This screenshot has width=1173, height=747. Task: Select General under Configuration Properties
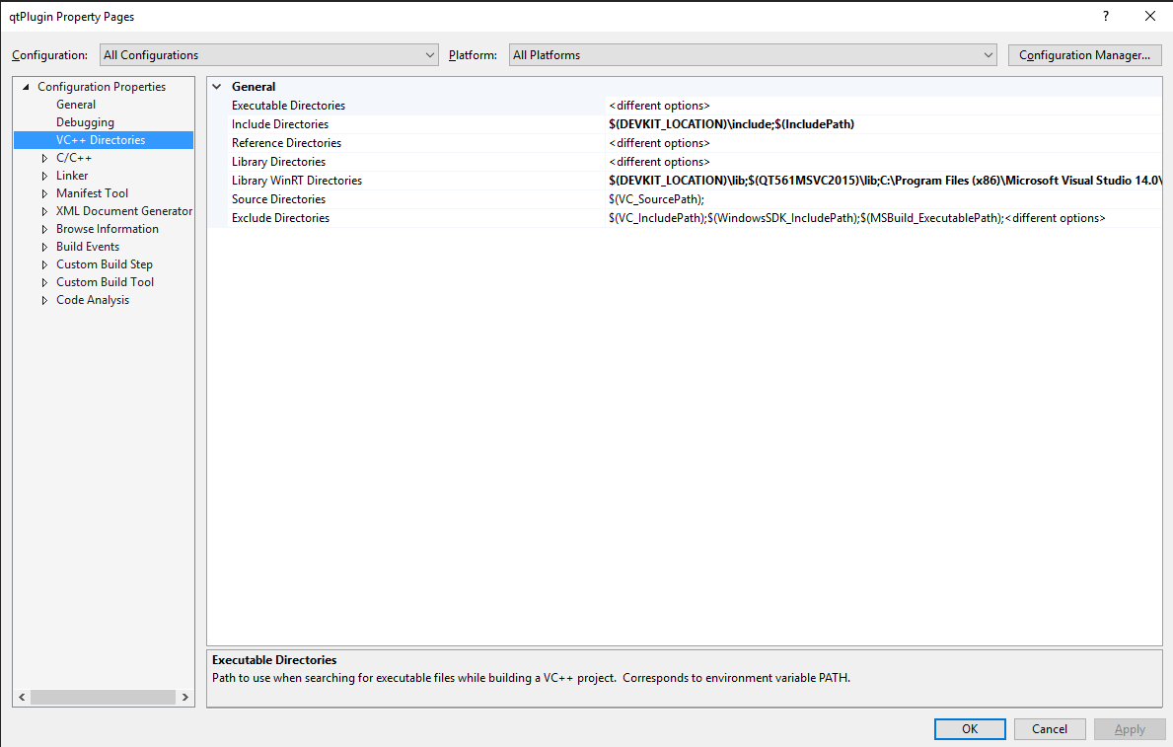(x=76, y=105)
